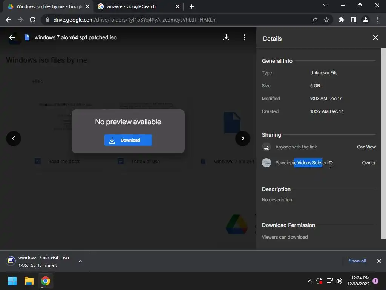The image size is (386, 290).
Task: Switch to Windows iso files by me tab
Action: point(48,6)
